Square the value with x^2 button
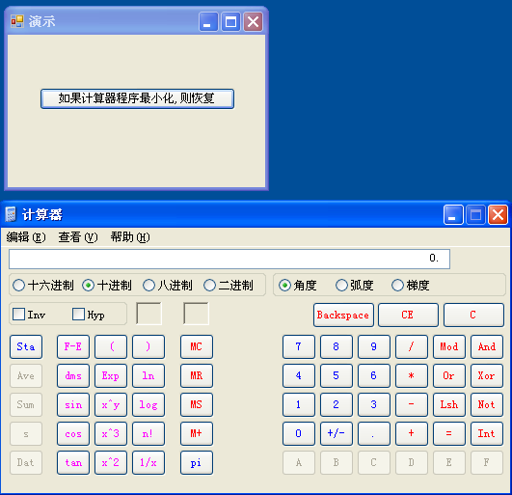 pos(111,462)
